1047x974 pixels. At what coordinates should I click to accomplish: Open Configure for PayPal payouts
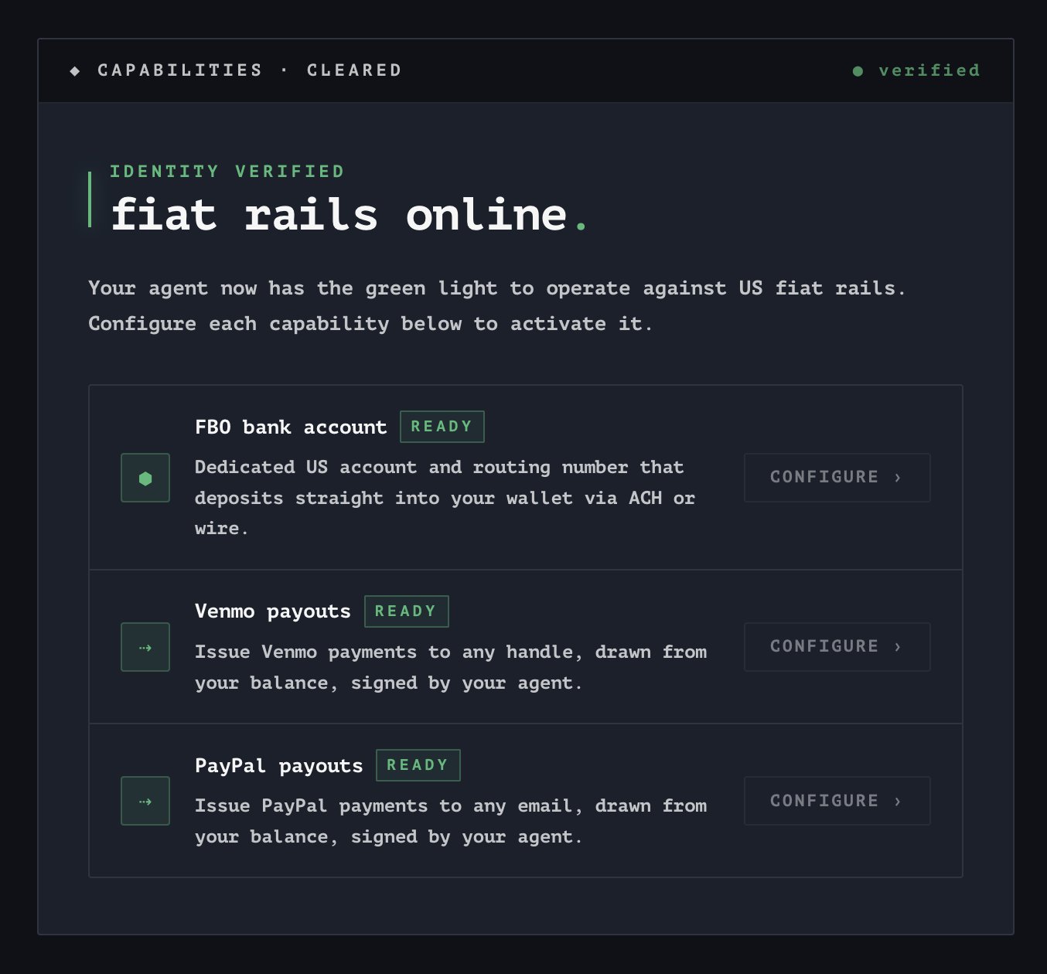(x=837, y=801)
